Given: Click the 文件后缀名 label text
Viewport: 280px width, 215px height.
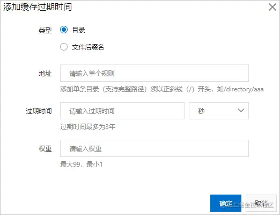Looking at the screenshot, I should [88, 47].
